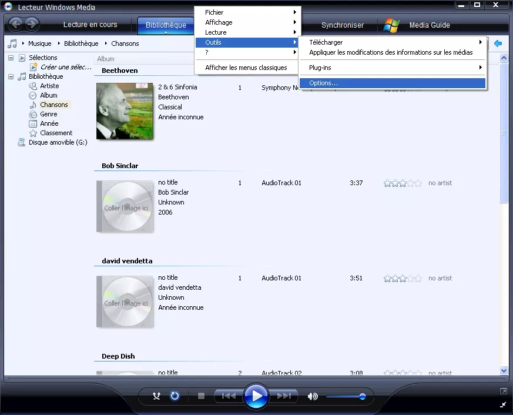The height and width of the screenshot is (415, 513).
Task: Open the Affichage submenu
Action: pos(246,22)
